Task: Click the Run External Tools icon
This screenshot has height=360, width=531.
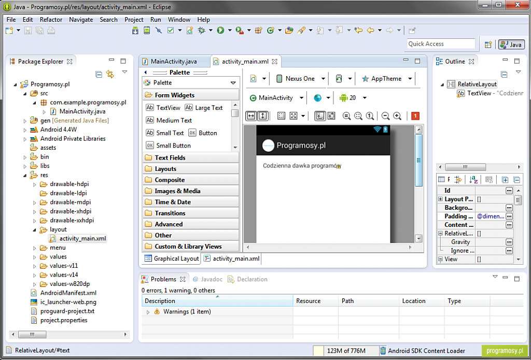Action: 240,31
